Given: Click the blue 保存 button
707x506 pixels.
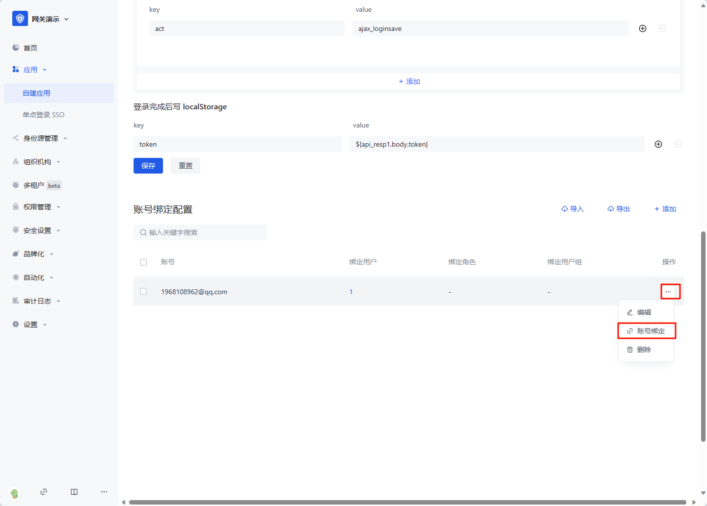Looking at the screenshot, I should 148,166.
